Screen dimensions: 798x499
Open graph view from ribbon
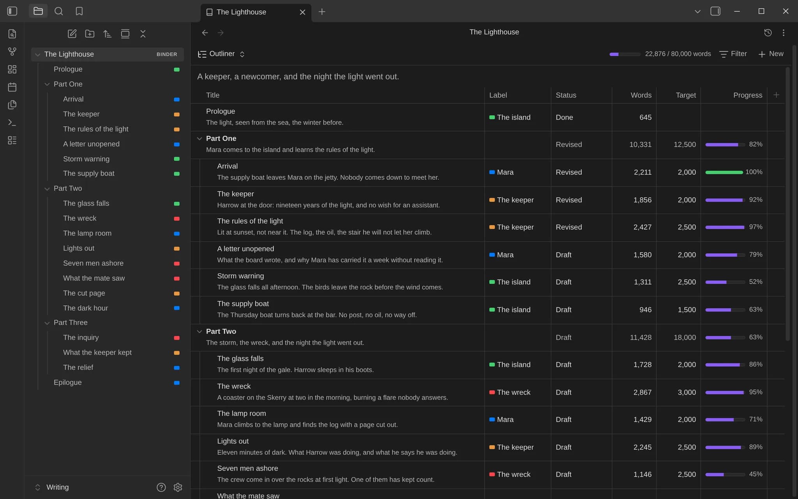(12, 51)
